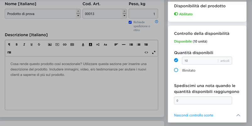Screen dimensions: 252x126
Task: Open the font size tool
Action: pos(98,45)
